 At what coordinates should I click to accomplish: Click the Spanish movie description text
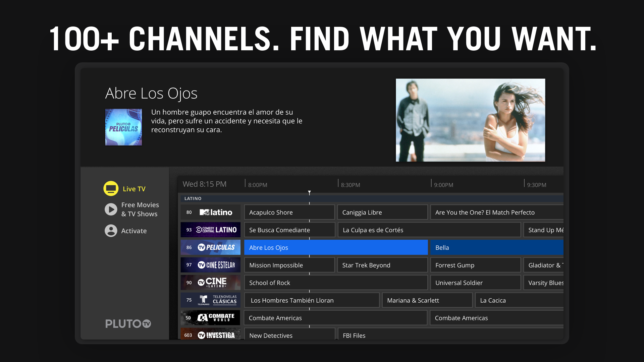[x=227, y=121]
